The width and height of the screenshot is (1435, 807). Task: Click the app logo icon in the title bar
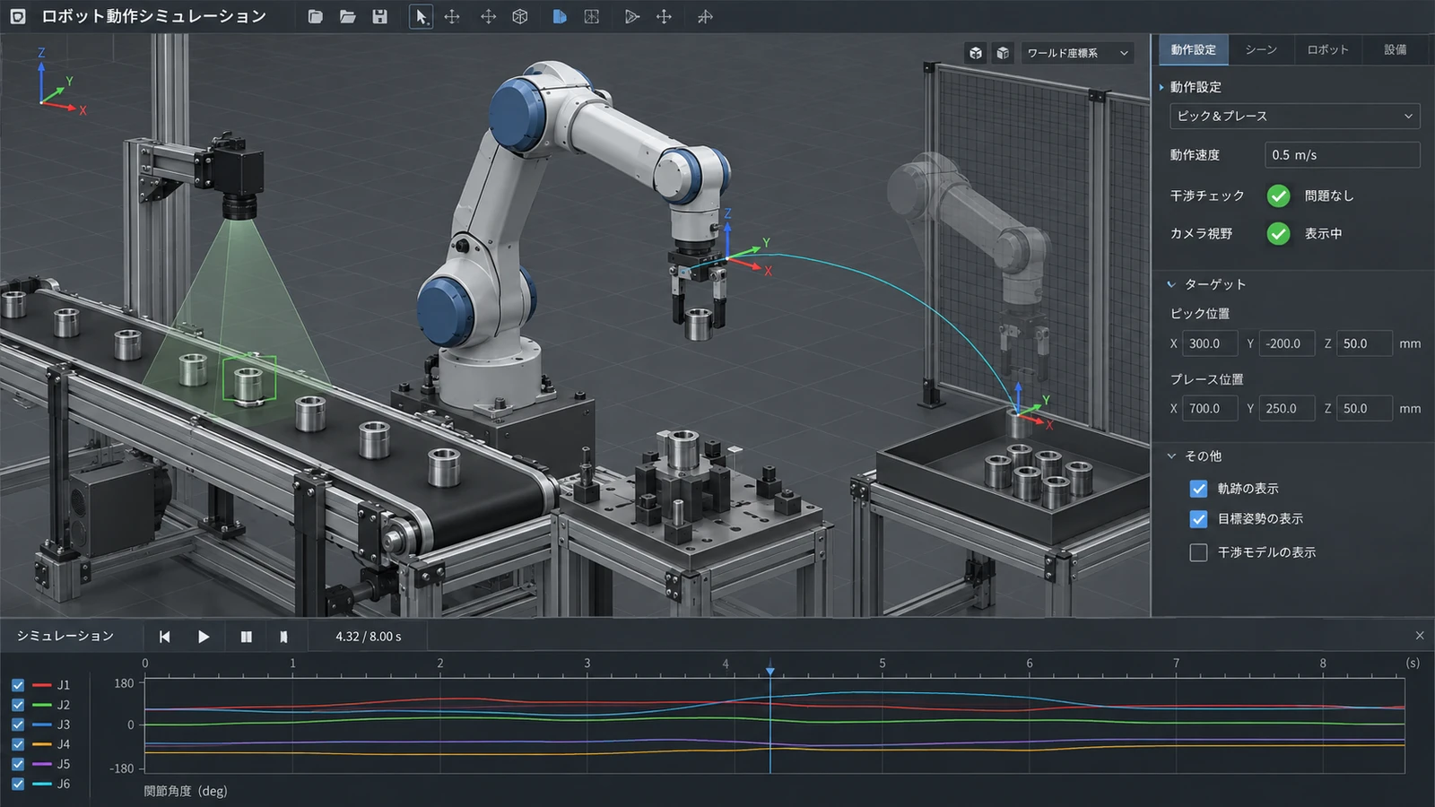click(x=18, y=16)
